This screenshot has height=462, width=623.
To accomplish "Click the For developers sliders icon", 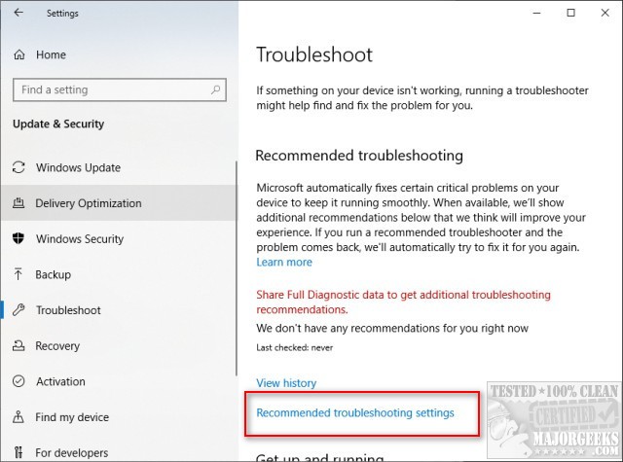I will click(18, 453).
